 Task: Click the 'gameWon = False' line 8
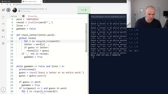pos(26,29)
